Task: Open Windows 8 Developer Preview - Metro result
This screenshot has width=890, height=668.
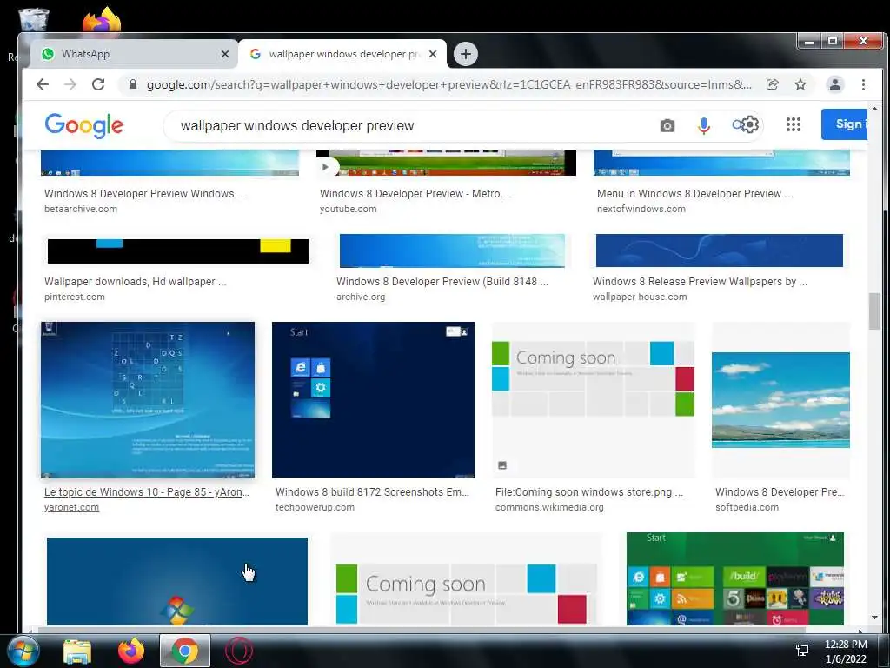Action: pyautogui.click(x=415, y=194)
